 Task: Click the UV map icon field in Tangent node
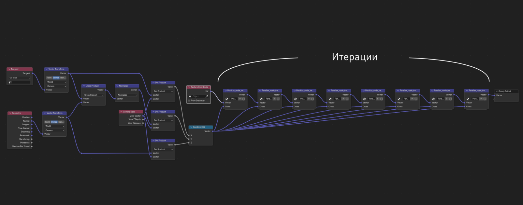click(x=20, y=82)
